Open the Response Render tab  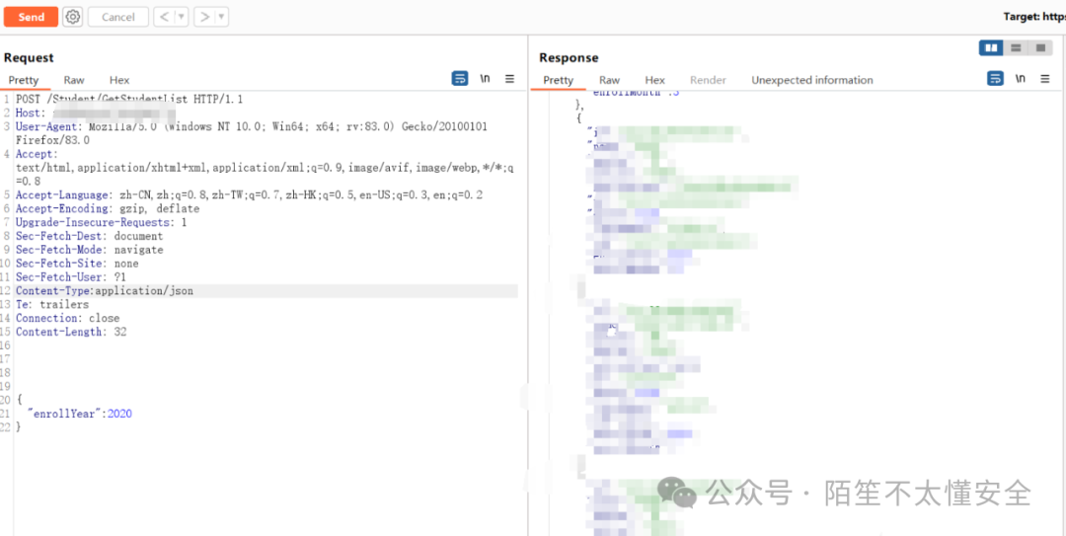(709, 80)
